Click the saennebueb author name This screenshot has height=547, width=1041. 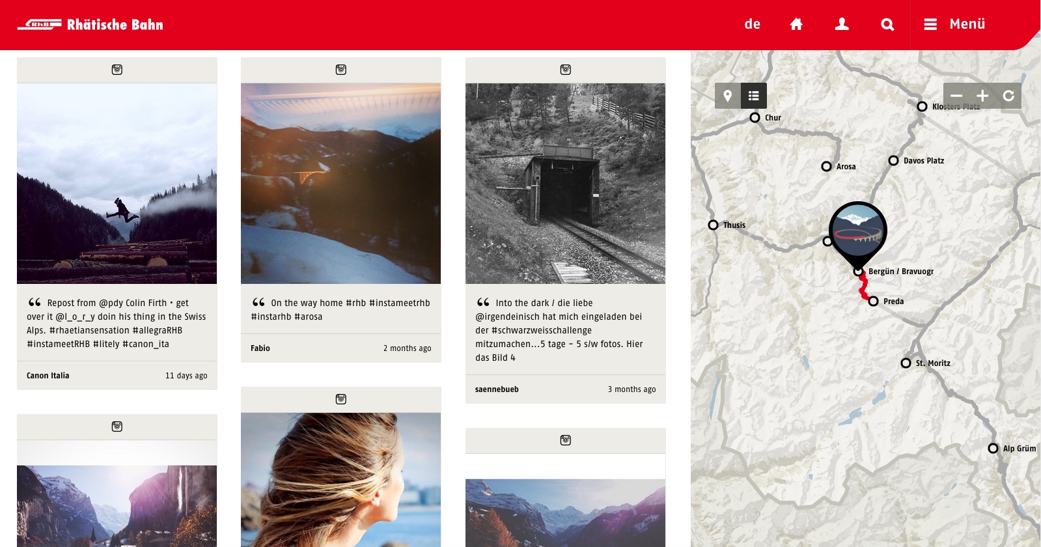coord(497,389)
